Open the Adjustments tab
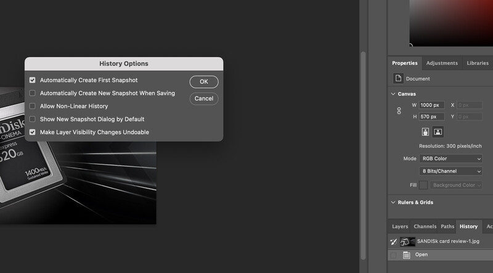The width and height of the screenshot is (493, 273). tap(442, 63)
